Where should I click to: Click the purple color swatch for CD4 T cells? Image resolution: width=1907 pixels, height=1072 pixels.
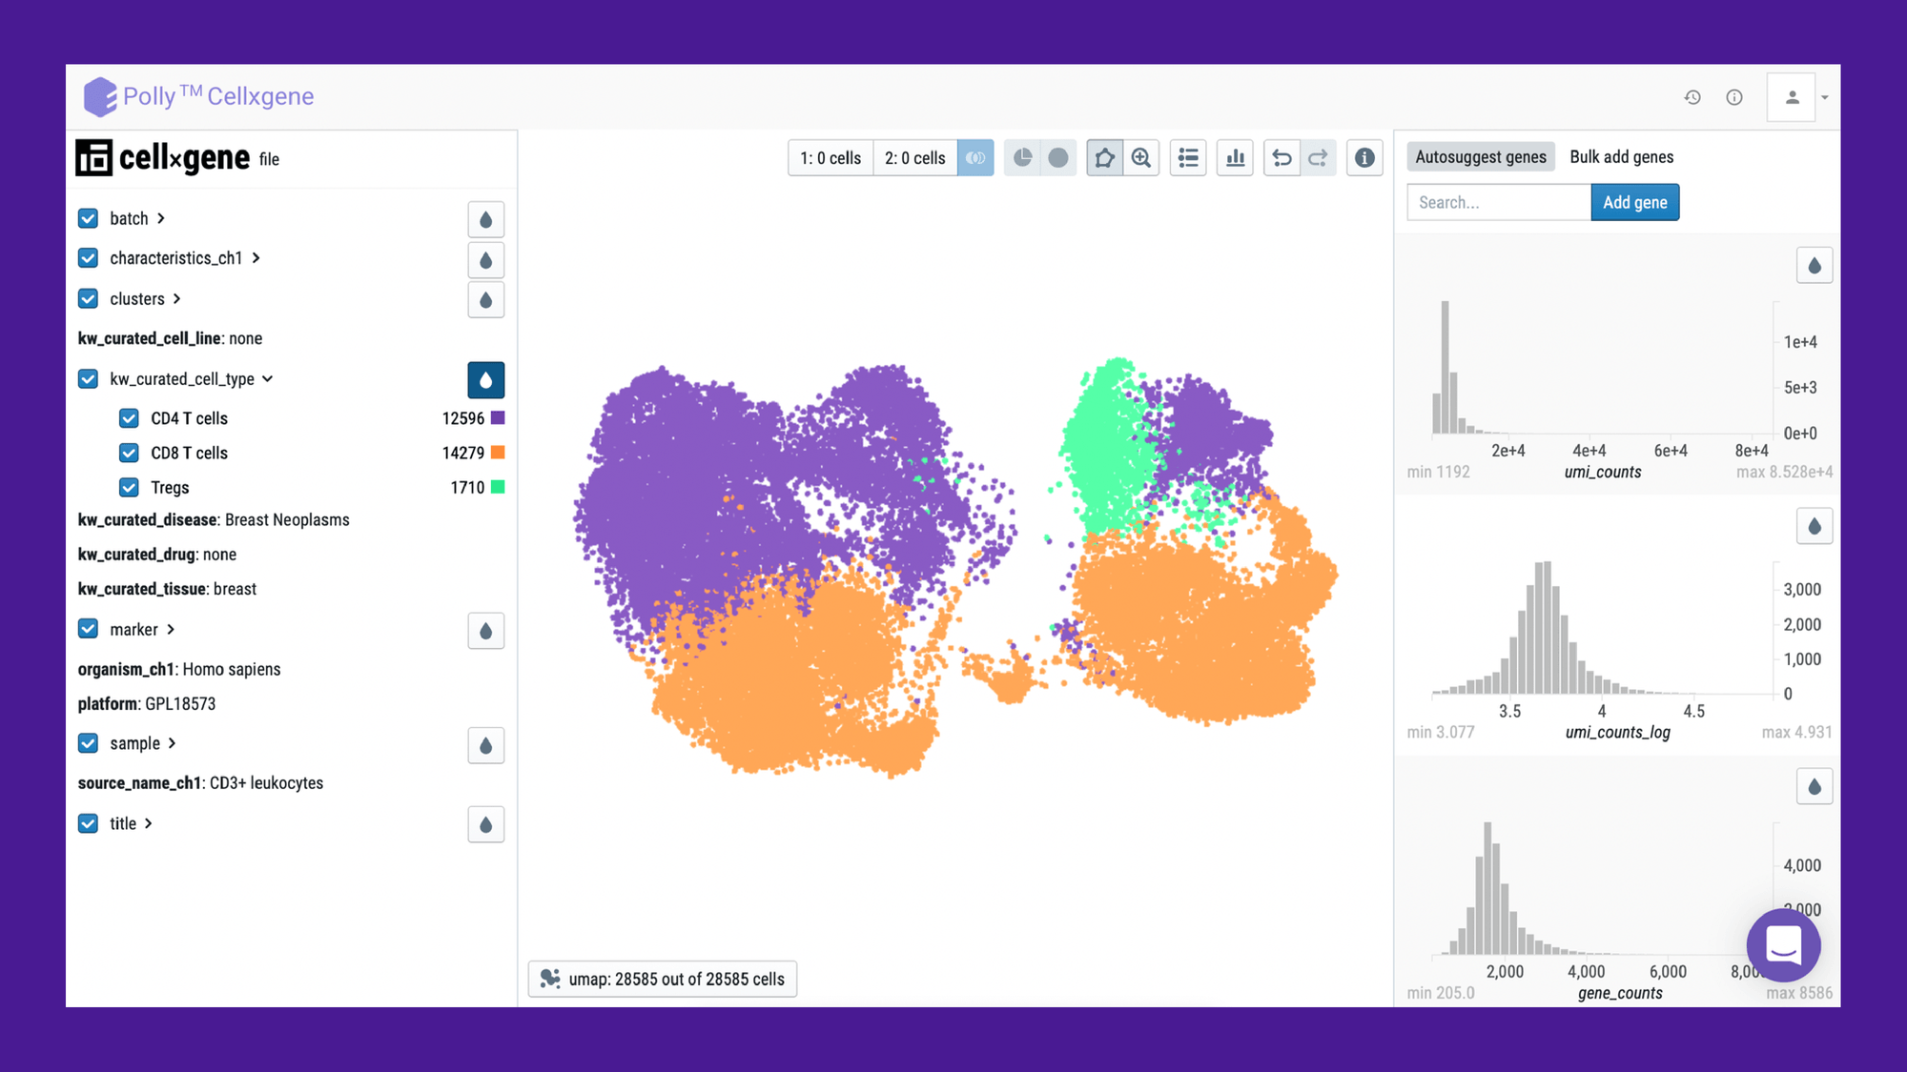[498, 417]
